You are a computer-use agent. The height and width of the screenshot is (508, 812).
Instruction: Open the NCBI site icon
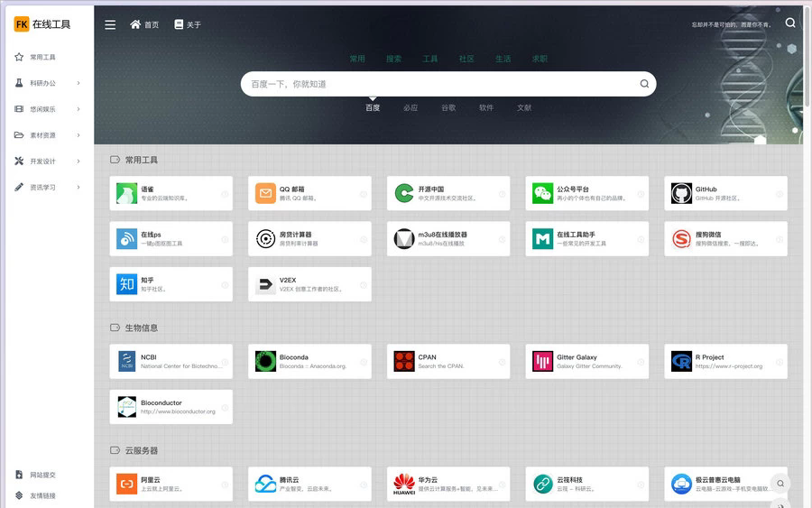point(126,362)
